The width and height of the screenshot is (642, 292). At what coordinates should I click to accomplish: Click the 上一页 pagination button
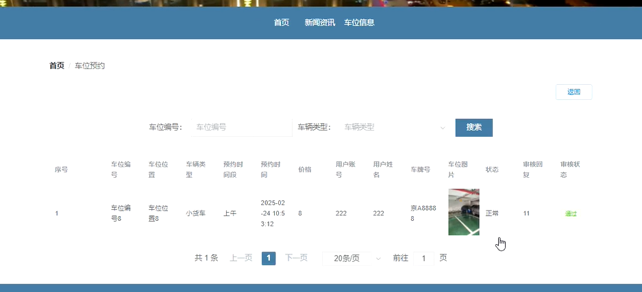(x=240, y=258)
